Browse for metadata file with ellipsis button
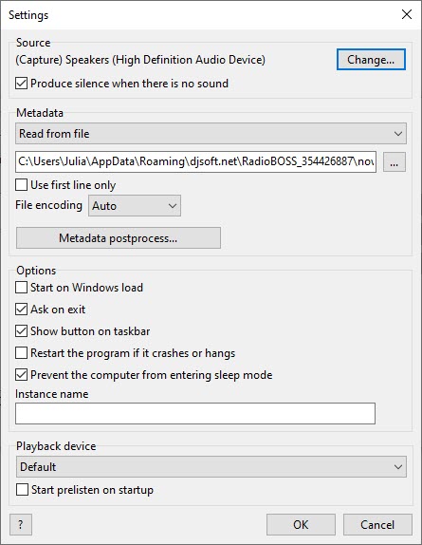Image resolution: width=422 pixels, height=545 pixels. click(x=394, y=161)
